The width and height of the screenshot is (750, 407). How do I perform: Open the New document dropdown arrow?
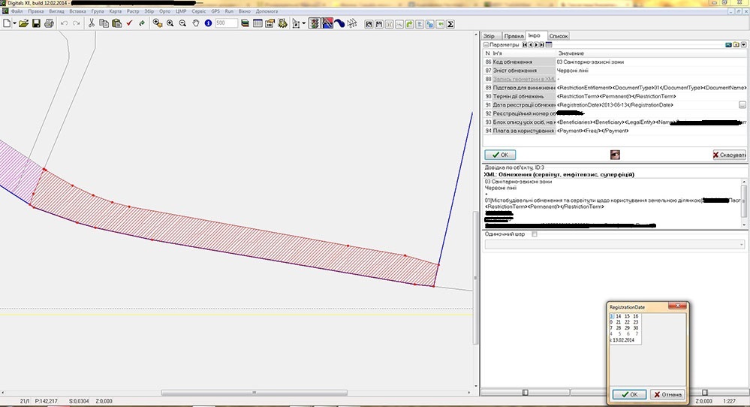click(x=15, y=23)
